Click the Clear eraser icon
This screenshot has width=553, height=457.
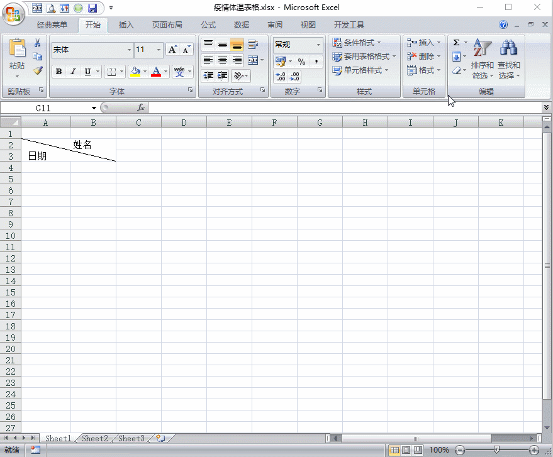(457, 70)
